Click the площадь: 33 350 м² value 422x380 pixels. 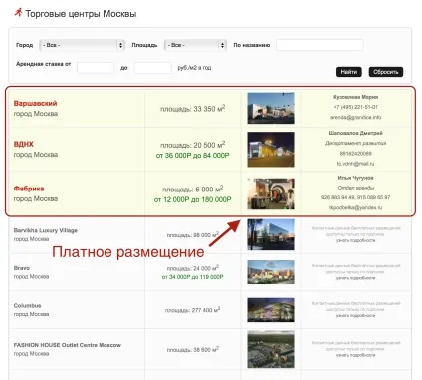click(x=193, y=108)
